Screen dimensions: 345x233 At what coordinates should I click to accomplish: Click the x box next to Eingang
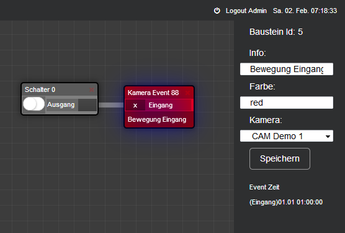pyautogui.click(x=135, y=105)
